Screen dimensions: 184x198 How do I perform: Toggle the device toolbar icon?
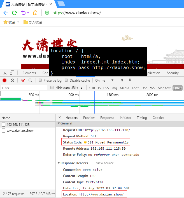(12, 73)
